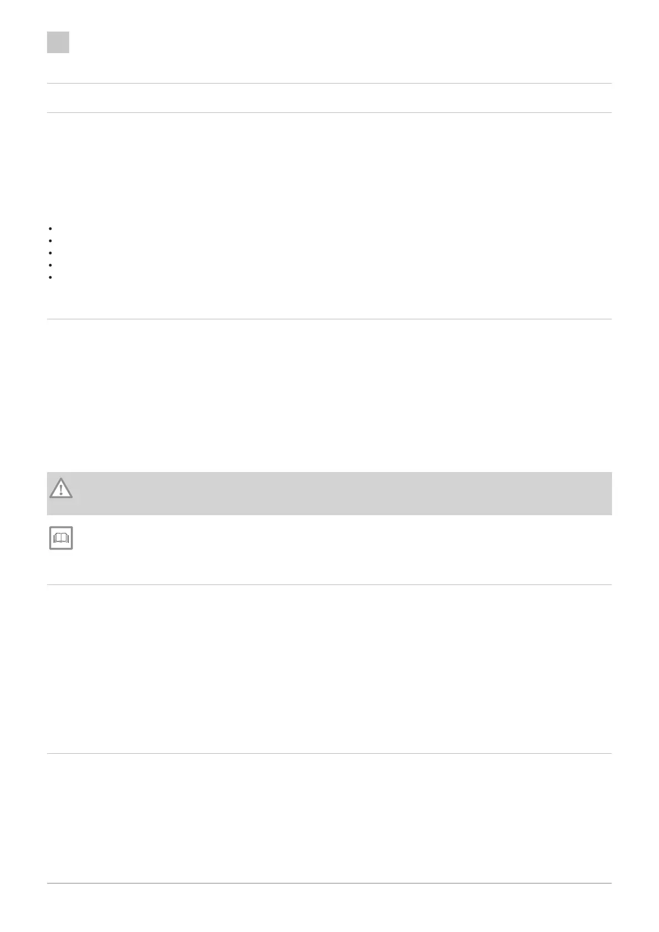This screenshot has height=932, width=659.
Task: Click the gray square at the page top
Action: 58,42
